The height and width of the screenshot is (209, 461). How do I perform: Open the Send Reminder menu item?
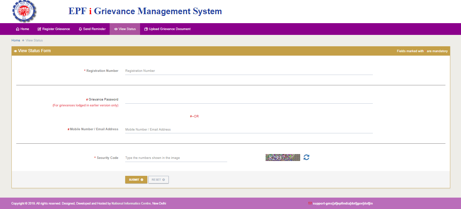92,29
